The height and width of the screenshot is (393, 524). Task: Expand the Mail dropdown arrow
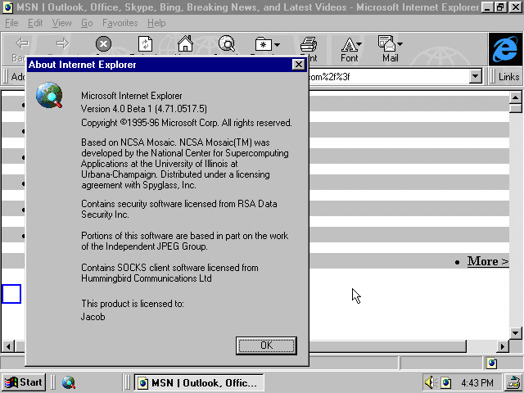[x=400, y=44]
